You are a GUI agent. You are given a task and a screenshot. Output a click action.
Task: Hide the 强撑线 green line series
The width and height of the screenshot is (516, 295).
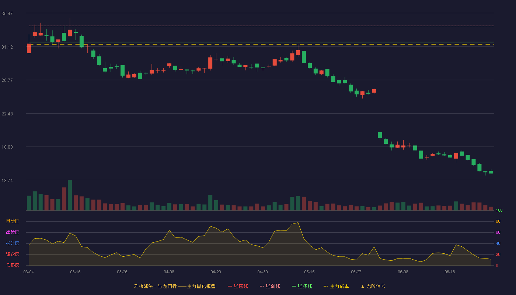click(302, 286)
